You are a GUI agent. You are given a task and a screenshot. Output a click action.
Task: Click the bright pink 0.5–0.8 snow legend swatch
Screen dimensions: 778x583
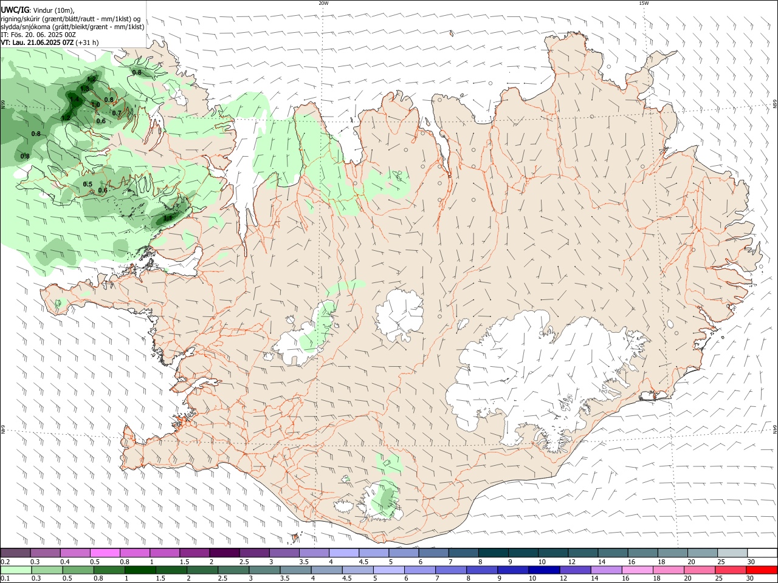pos(105,553)
